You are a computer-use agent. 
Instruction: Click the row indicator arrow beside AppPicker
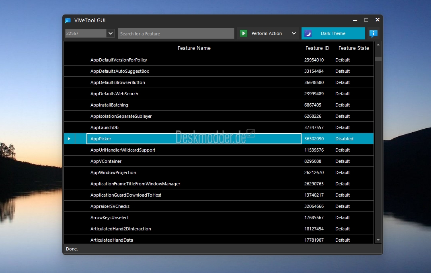pos(69,139)
